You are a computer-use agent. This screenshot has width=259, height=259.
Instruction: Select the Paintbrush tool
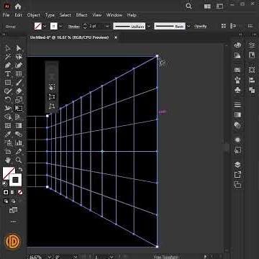pos(19,83)
